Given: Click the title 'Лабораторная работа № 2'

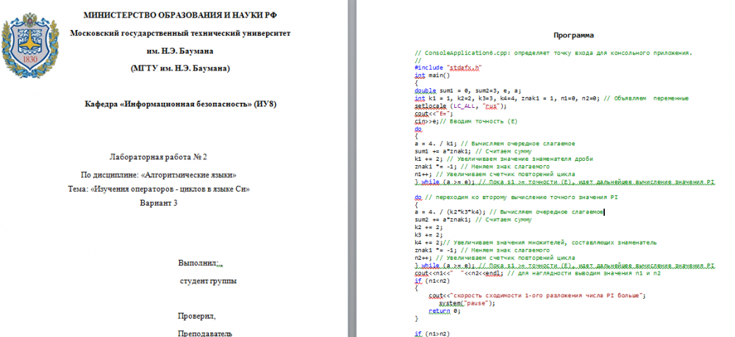Looking at the screenshot, I should coord(159,157).
